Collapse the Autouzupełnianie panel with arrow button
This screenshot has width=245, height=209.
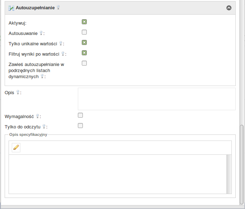click(229, 8)
